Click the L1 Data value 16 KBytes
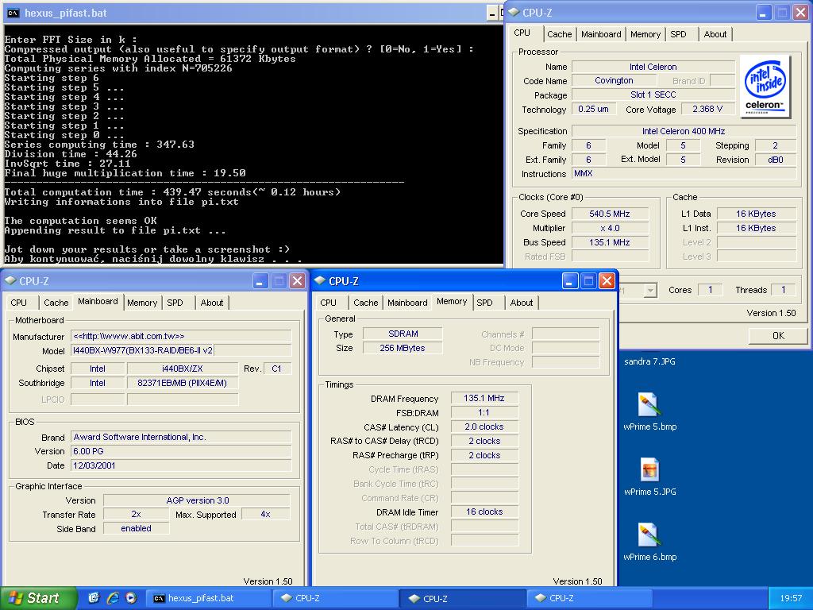 click(x=756, y=214)
